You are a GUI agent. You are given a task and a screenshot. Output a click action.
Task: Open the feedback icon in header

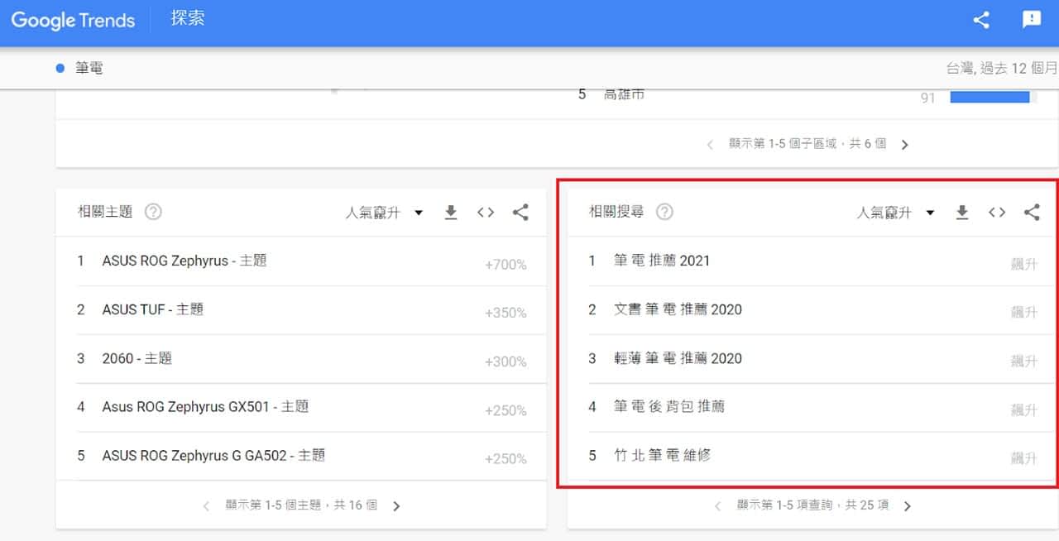1032,20
